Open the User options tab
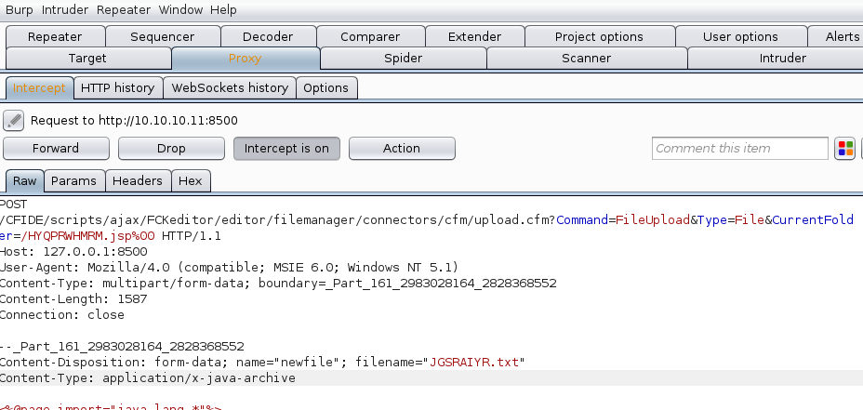This screenshot has width=863, height=410. click(x=741, y=37)
